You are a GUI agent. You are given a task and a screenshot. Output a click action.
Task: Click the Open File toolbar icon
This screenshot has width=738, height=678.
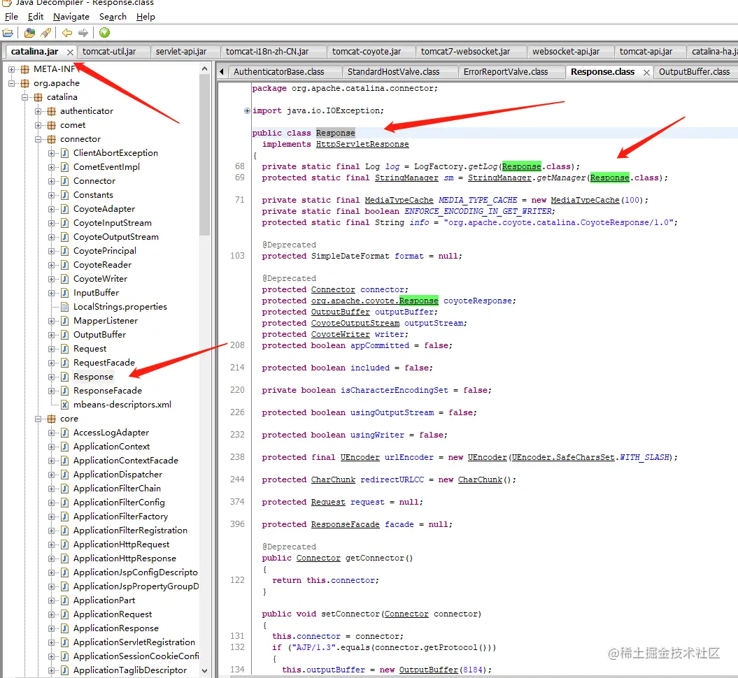click(8, 33)
